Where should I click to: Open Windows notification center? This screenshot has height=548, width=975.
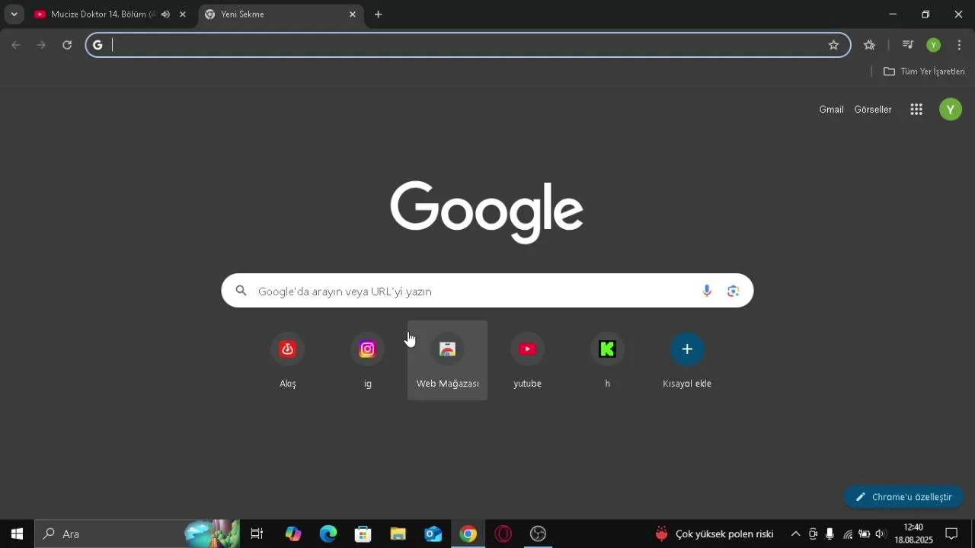(x=951, y=534)
